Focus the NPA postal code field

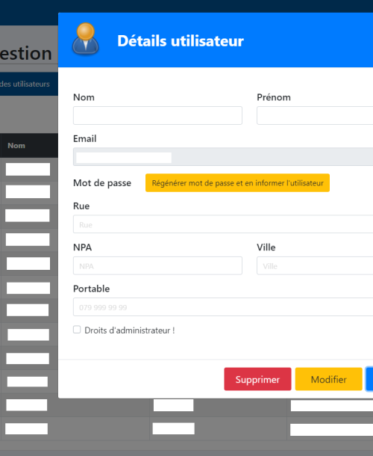157,265
